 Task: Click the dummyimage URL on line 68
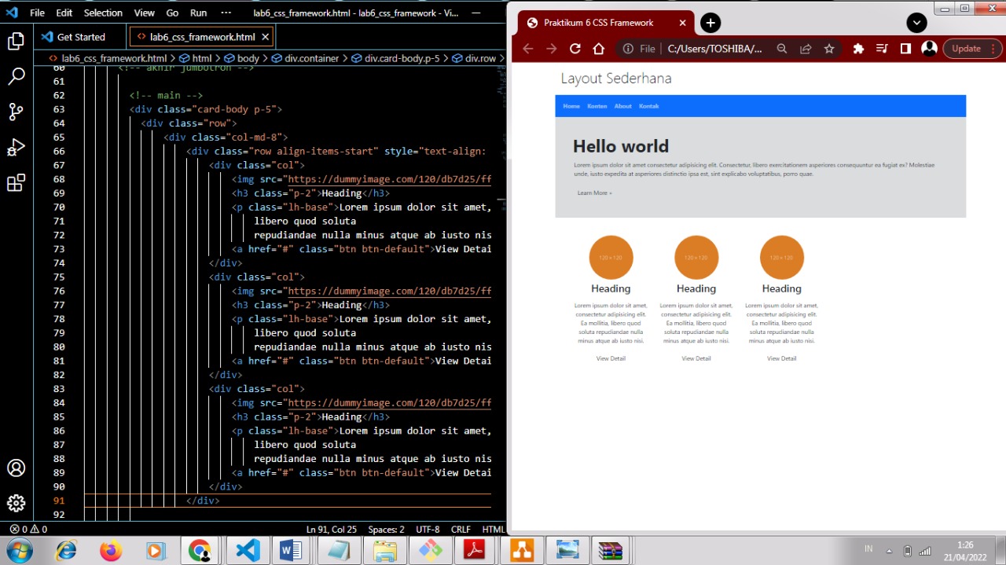[389, 179]
